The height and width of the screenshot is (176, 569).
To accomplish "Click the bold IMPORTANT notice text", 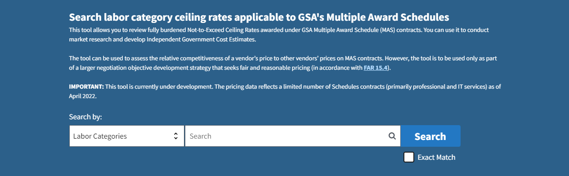I will point(86,86).
